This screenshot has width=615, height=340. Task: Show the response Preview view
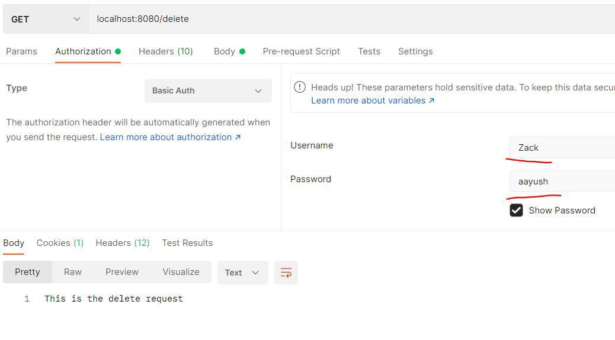[x=121, y=272]
